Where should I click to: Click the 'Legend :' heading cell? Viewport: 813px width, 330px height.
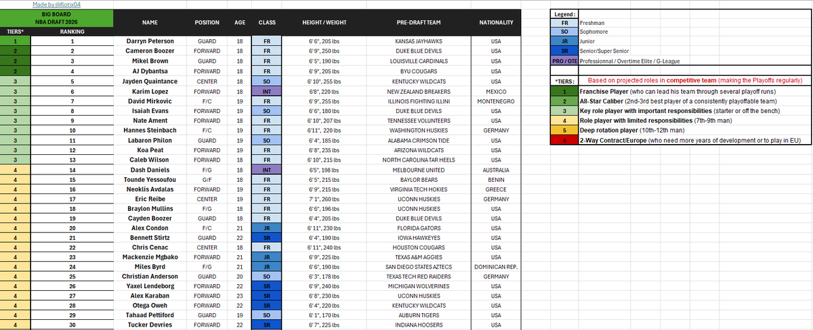tap(563, 13)
